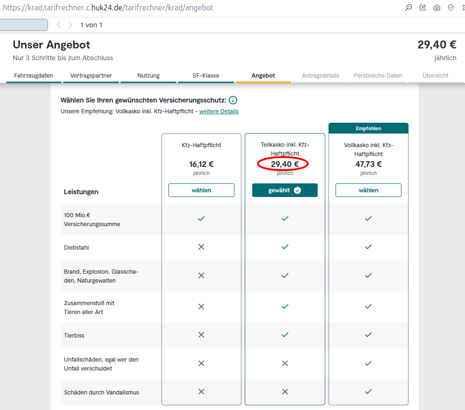
Task: Go to the Fahrzeugdaten step tab
Action: tap(33, 76)
